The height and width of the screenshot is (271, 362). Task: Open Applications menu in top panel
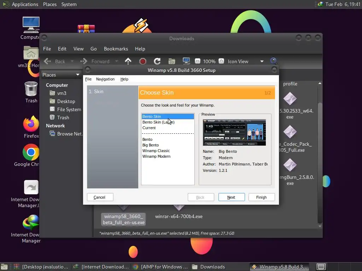tap(25, 4)
